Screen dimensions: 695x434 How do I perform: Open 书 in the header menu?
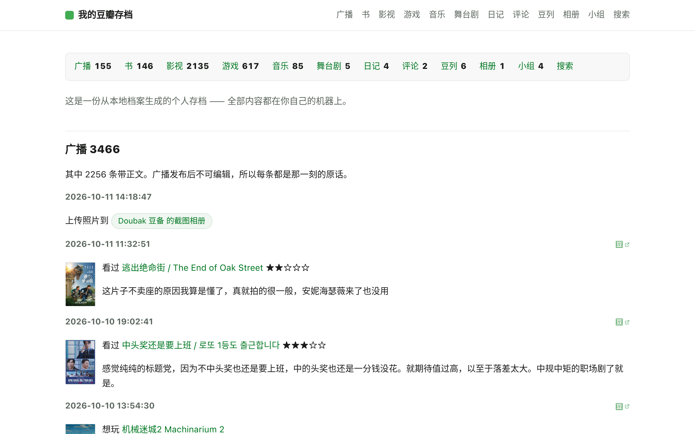(366, 14)
